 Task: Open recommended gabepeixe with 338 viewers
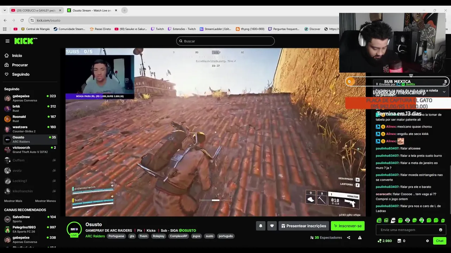point(30,240)
